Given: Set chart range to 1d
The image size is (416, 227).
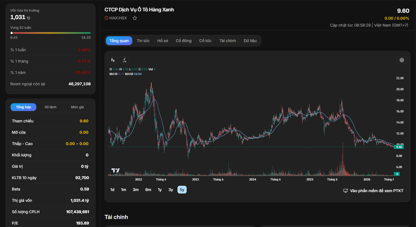Looking at the screenshot, I should coord(112,190).
